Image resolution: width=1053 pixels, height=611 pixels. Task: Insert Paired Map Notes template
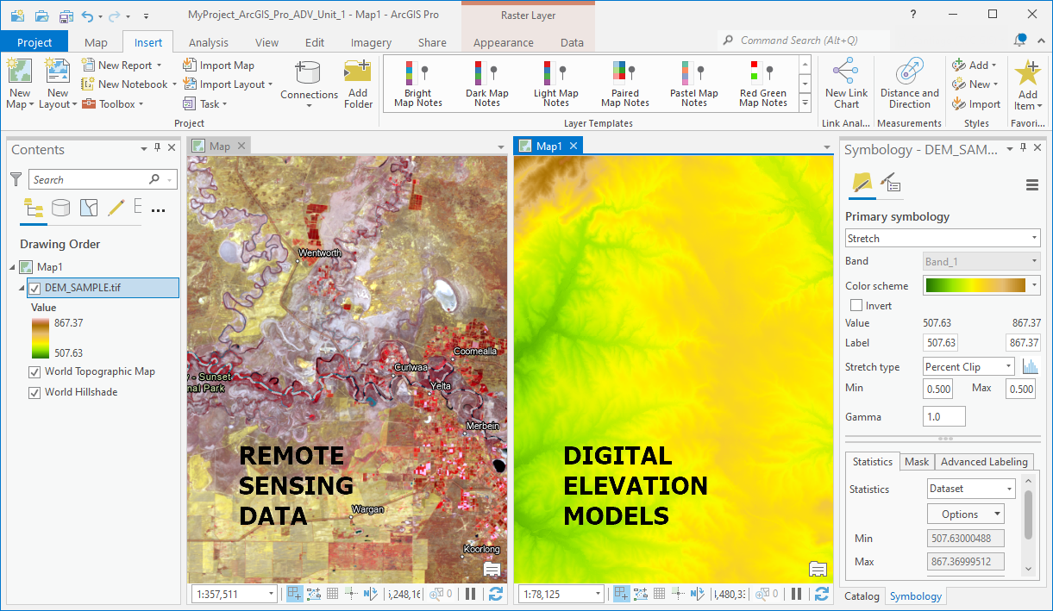(625, 84)
